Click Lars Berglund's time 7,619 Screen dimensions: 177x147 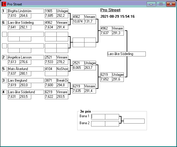click(x=14, y=85)
